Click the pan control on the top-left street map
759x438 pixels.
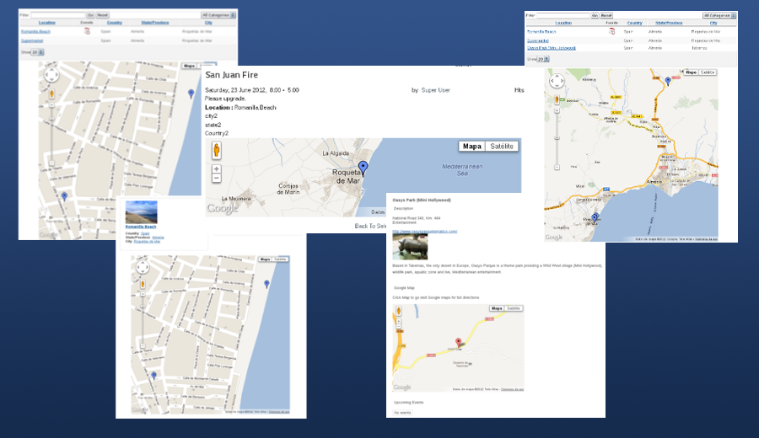51,75
